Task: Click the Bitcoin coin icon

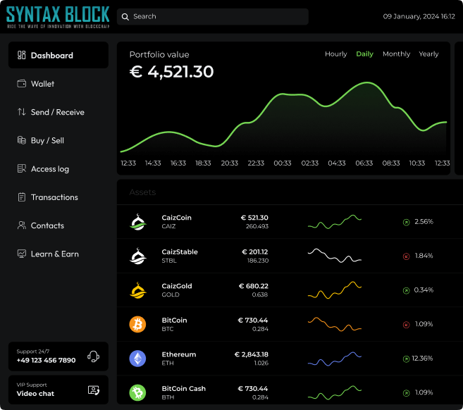Action: (x=137, y=324)
